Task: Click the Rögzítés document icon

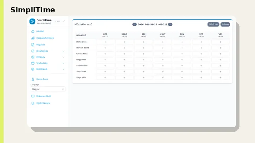Action: (33, 44)
